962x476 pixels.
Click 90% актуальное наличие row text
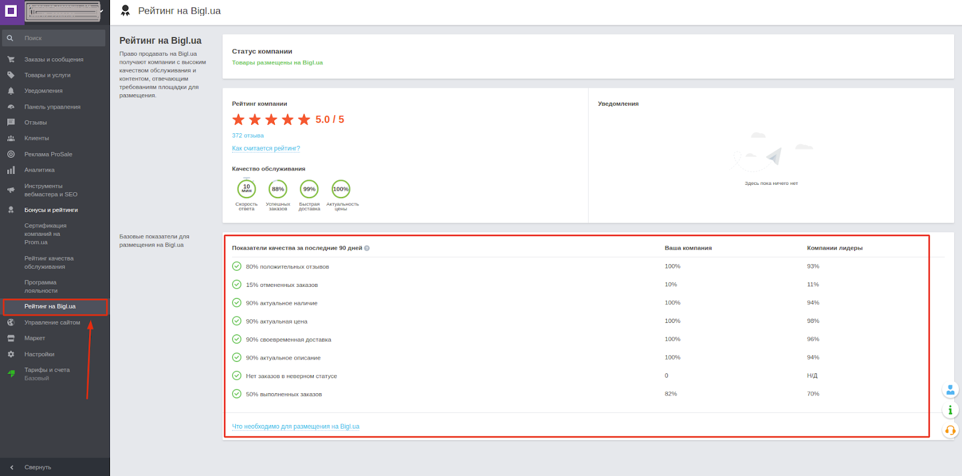click(x=281, y=303)
